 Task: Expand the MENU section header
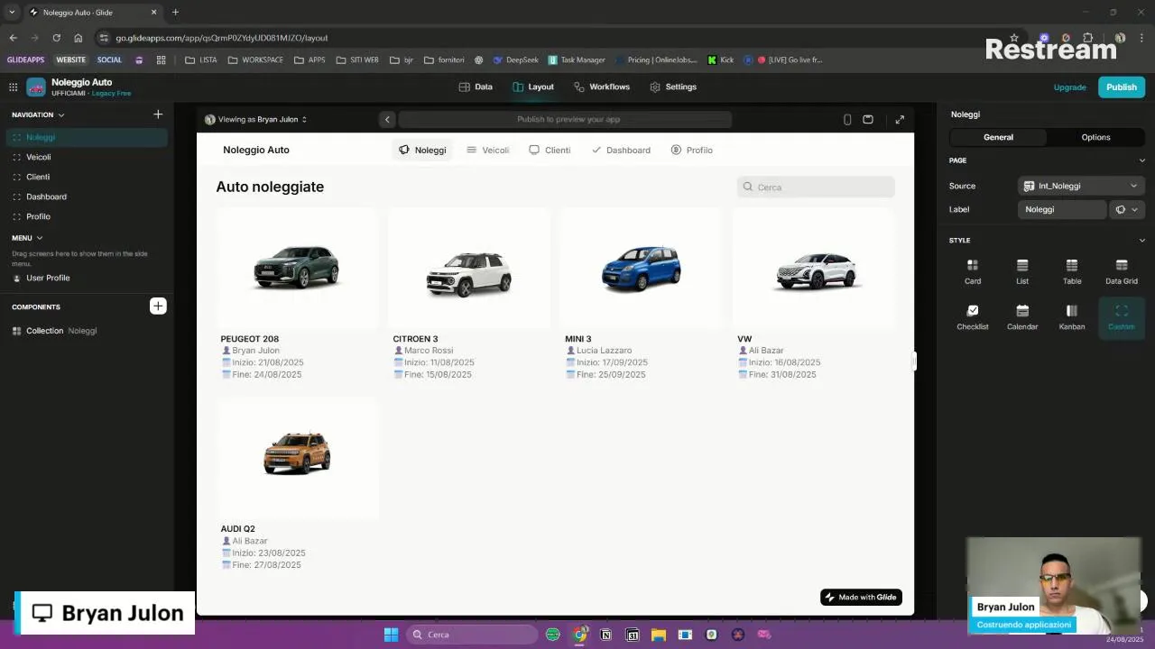coord(27,238)
